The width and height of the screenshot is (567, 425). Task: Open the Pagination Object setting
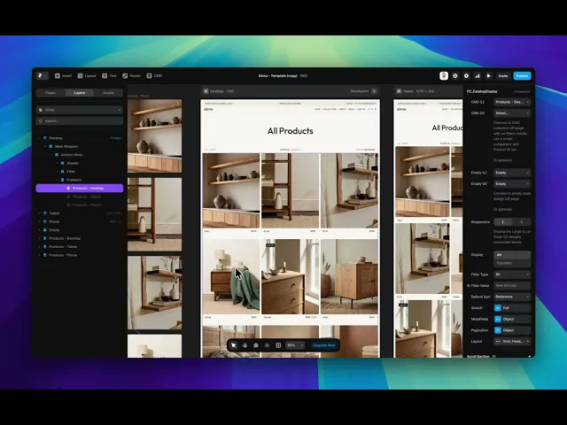coord(512,330)
